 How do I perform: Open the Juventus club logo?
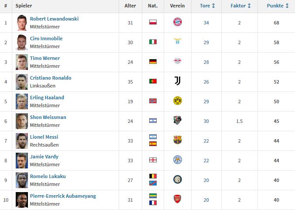click(178, 81)
